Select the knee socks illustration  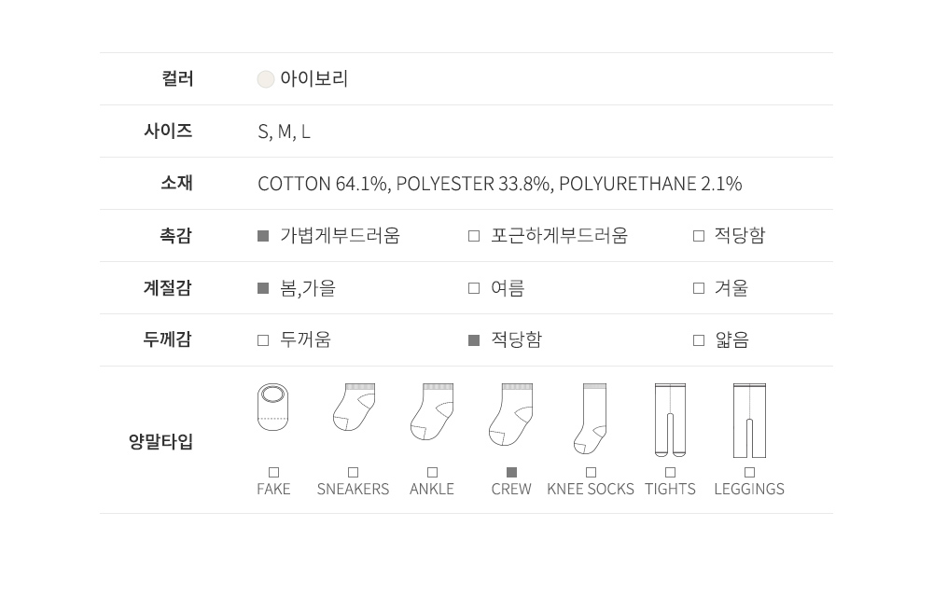[591, 419]
